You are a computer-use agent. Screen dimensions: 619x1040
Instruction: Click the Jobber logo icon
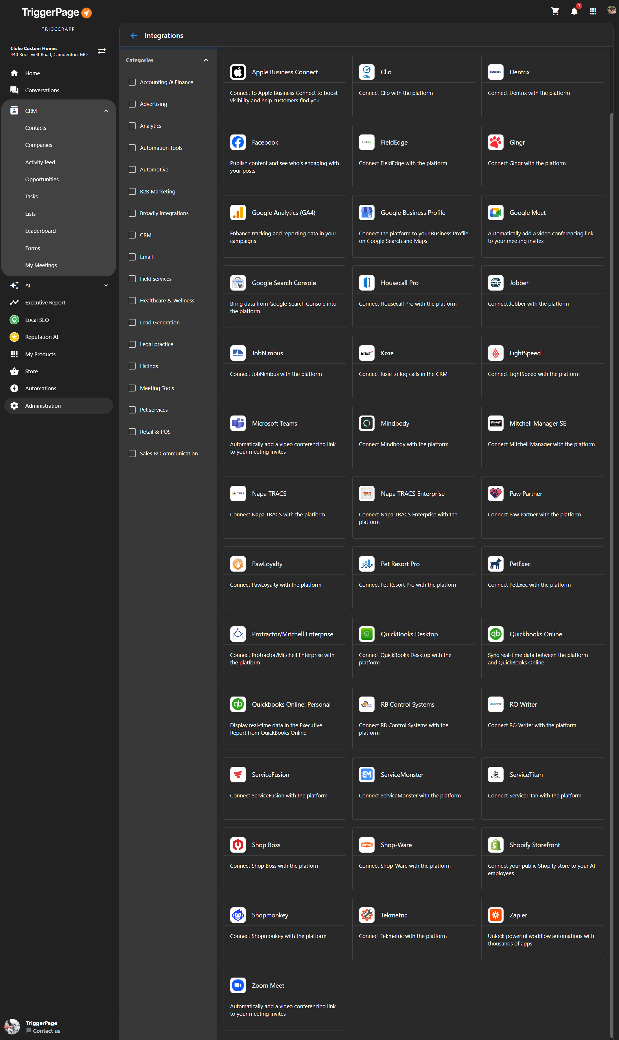point(495,283)
